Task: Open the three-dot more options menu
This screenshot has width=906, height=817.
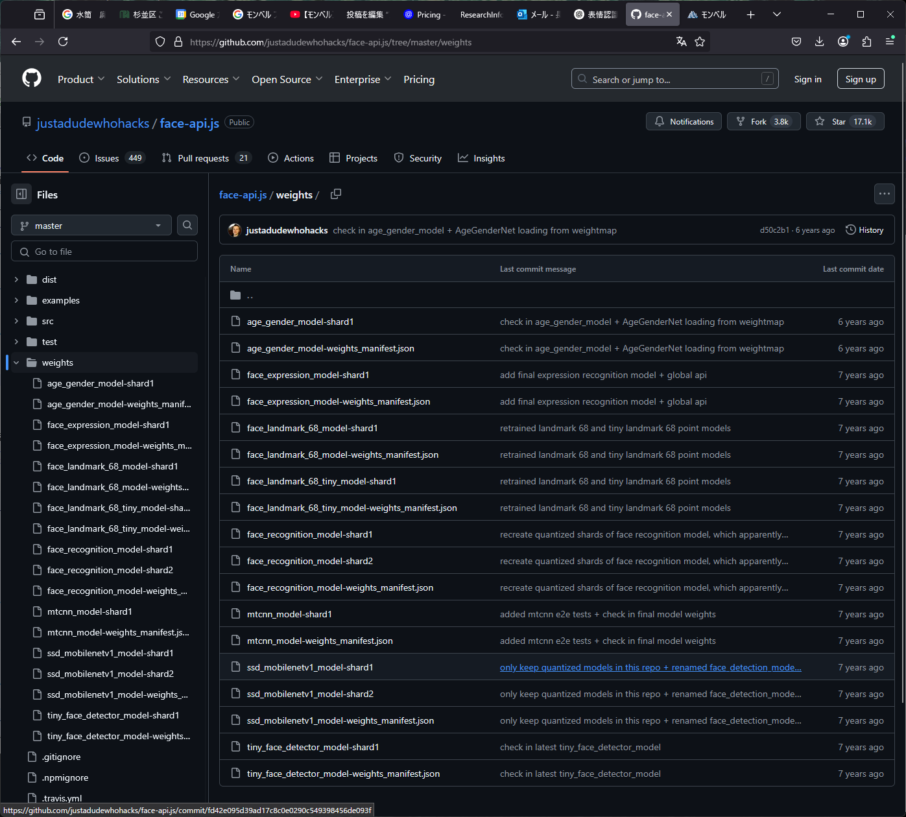Action: 884,194
